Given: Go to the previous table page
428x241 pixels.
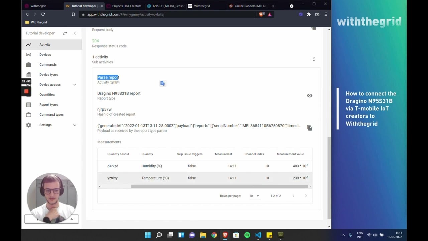Looking at the screenshot, I should [x=293, y=196].
